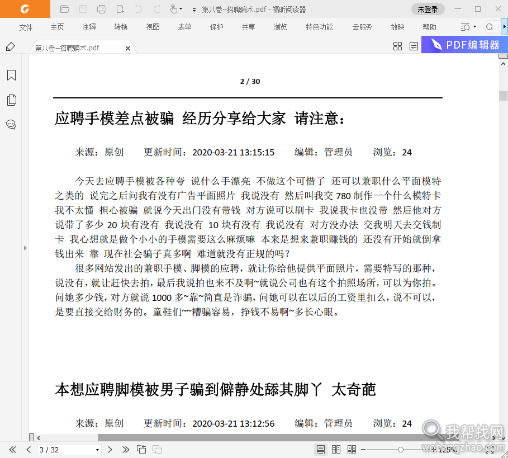Viewport: 508px width, 458px height.
Task: Open the page number dropdown arrow
Action: 97,450
